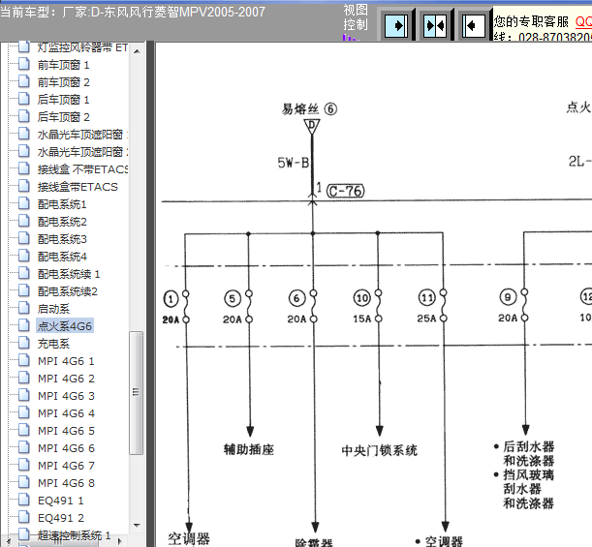Select 配电系统3 in the list
The height and width of the screenshot is (547, 592).
[62, 239]
